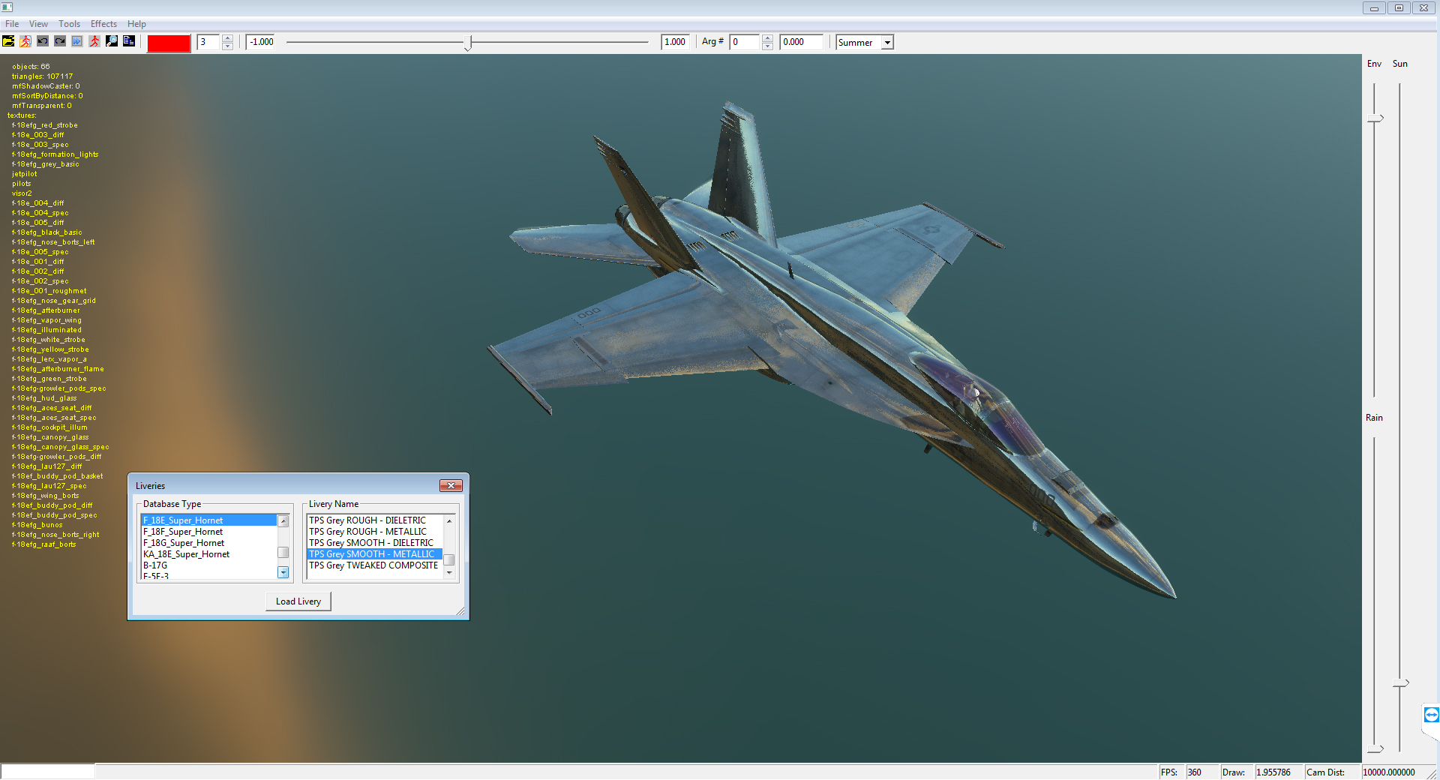Click the redo arrow toolbar icon
The width and height of the screenshot is (1440, 780).
pyautogui.click(x=60, y=41)
